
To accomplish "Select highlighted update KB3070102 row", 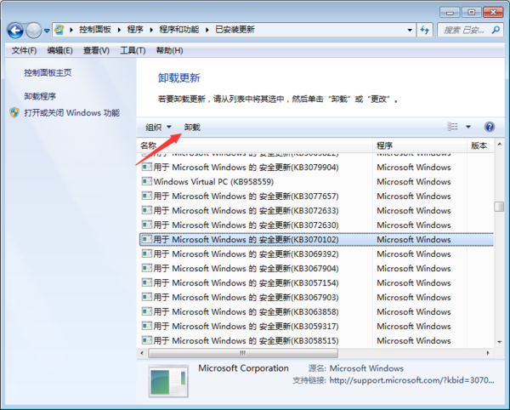I will tap(316, 240).
